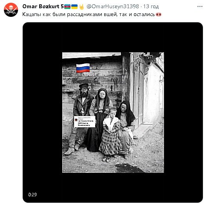Click the 0:29 duration label

(x=33, y=195)
